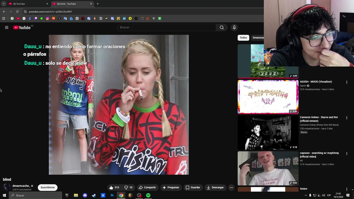Open the notifications center icon
The height and width of the screenshot is (199, 354).
(348, 195)
